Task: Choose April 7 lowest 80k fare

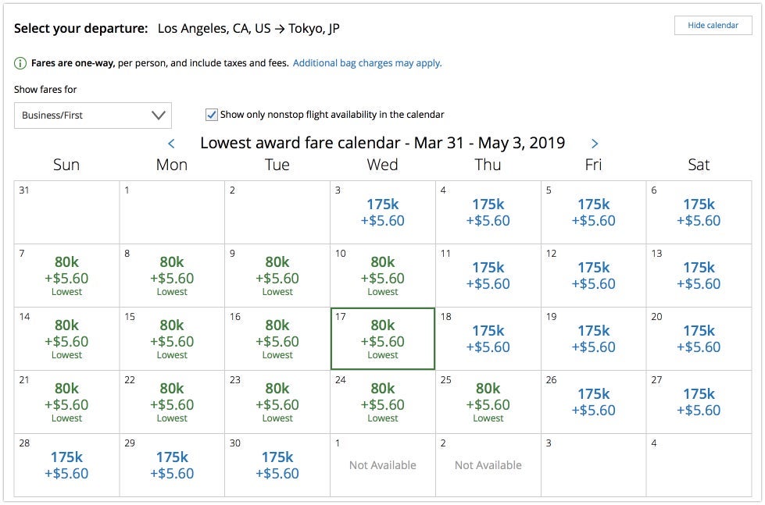Action: (x=66, y=275)
